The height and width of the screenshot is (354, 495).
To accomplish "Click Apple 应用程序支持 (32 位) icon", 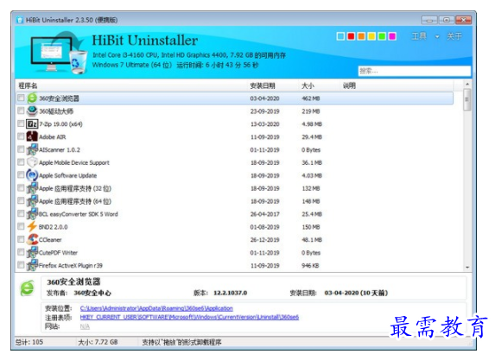I will coord(32,188).
